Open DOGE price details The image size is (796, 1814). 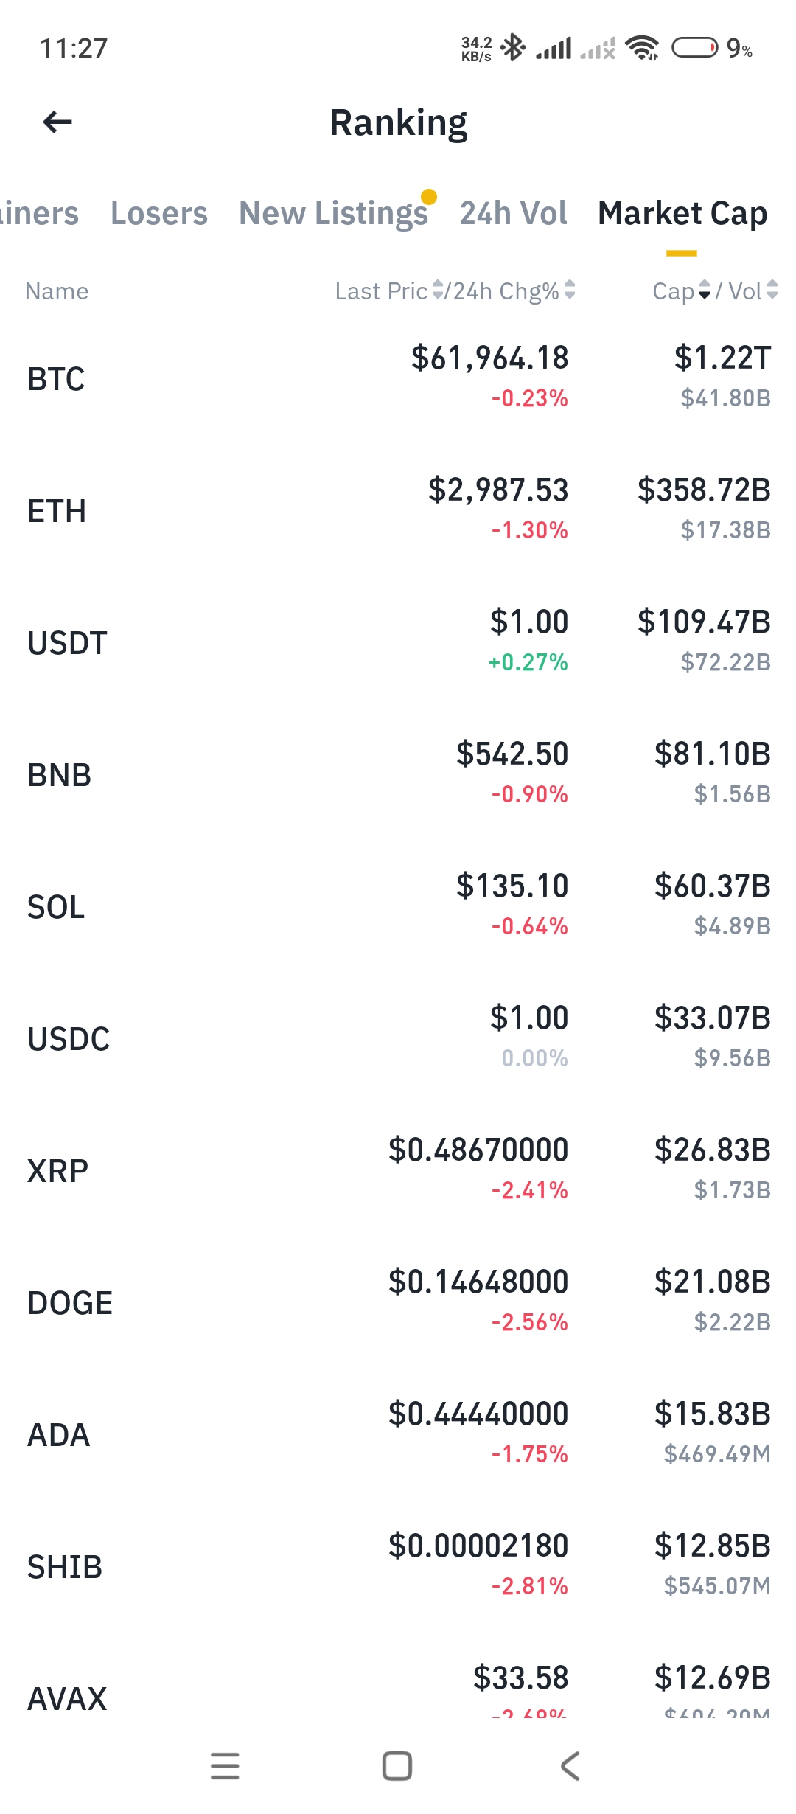[x=398, y=1302]
